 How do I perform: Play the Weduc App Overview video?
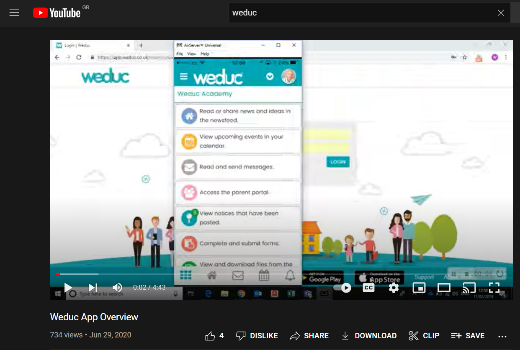[68, 287]
